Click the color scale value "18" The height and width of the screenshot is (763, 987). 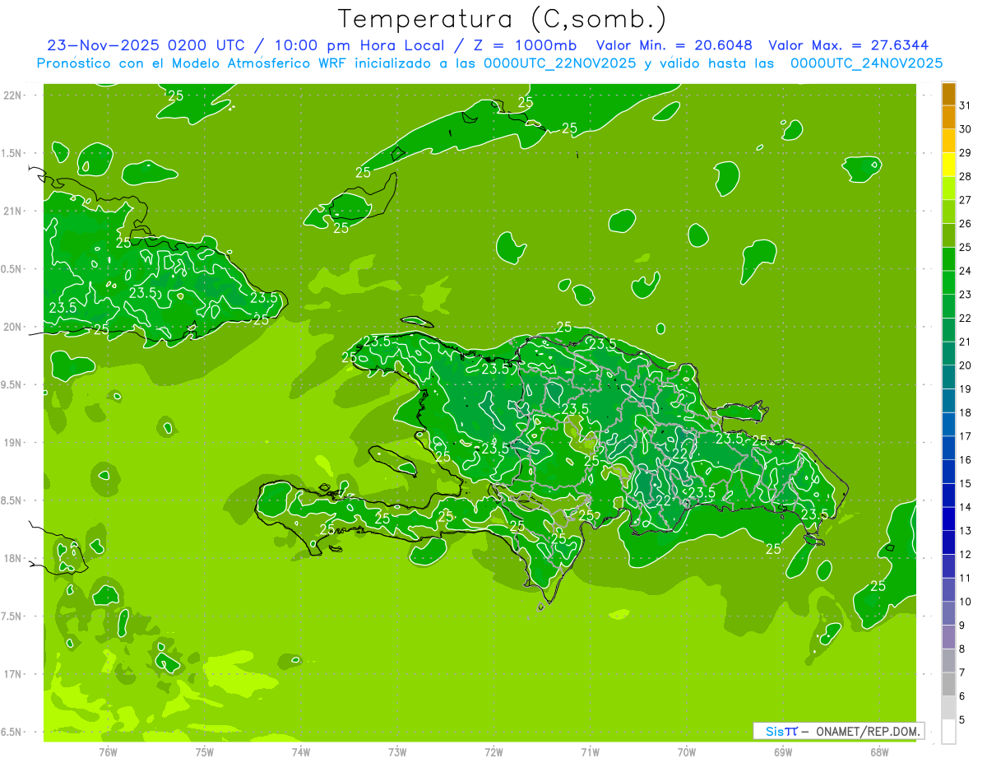tap(965, 412)
